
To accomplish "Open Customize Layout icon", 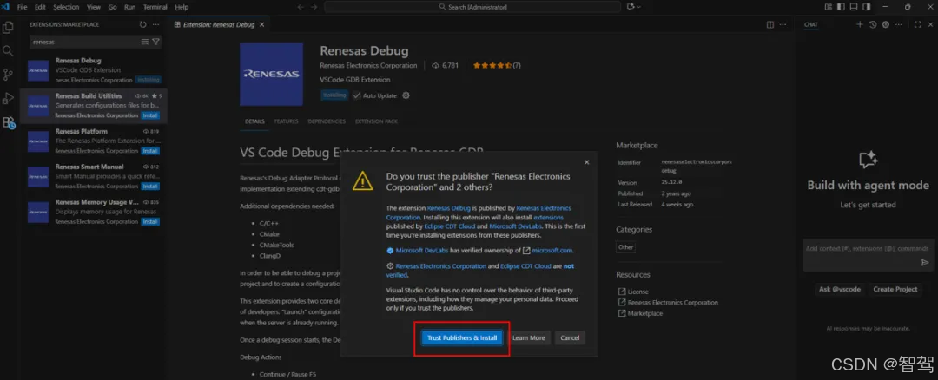I will click(829, 7).
